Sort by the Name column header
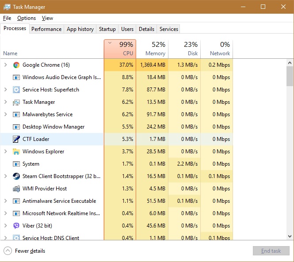 pyautogui.click(x=52, y=49)
